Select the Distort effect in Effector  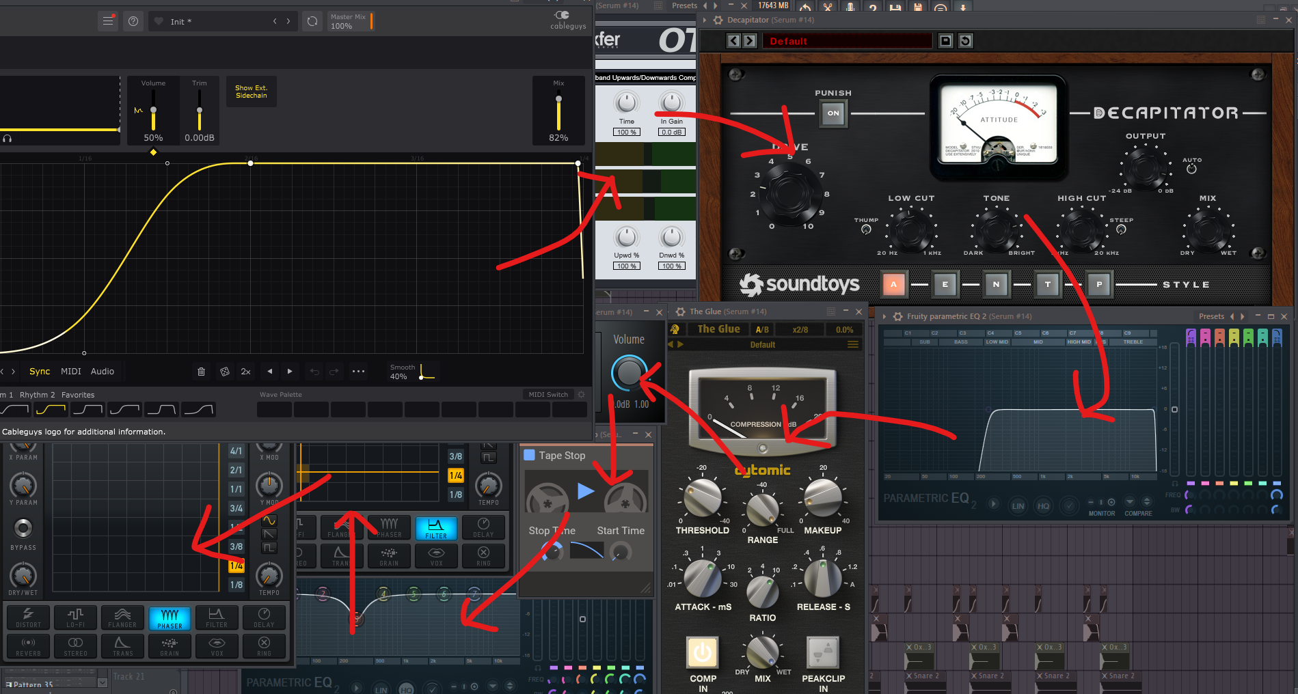(x=28, y=617)
